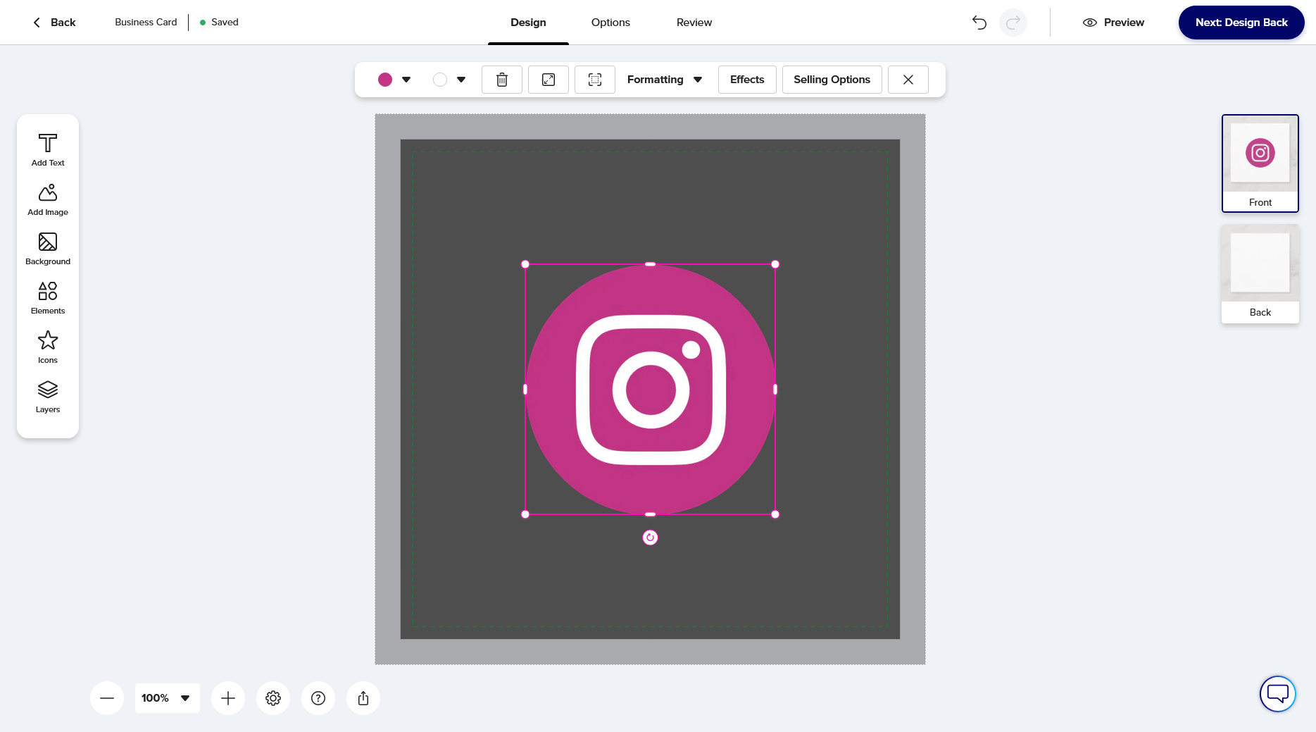Open the Layers panel
This screenshot has width=1316, height=732.
(x=48, y=397)
